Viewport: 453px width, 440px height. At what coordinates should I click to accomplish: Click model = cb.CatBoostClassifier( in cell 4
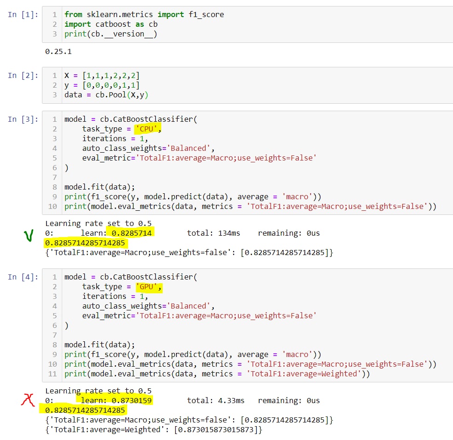tap(130, 277)
